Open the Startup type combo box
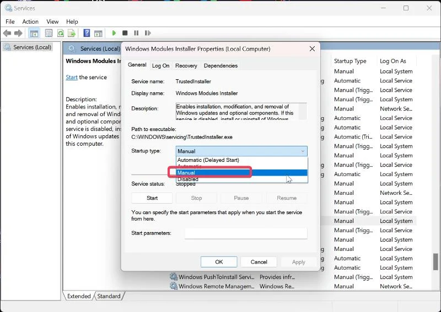The image size is (441, 312). coord(241,151)
